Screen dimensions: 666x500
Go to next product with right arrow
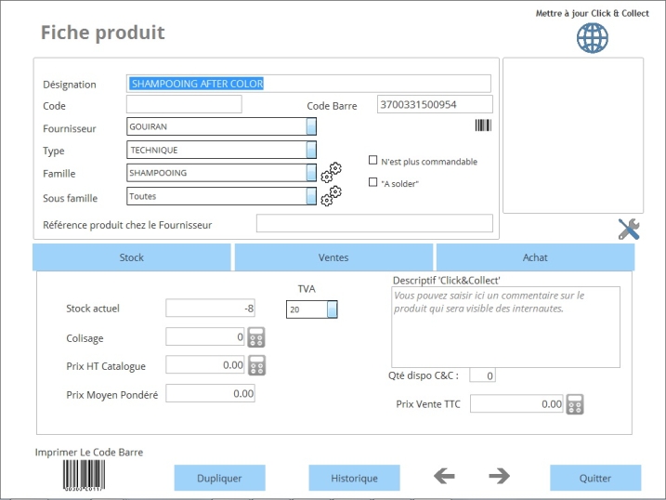tap(499, 476)
